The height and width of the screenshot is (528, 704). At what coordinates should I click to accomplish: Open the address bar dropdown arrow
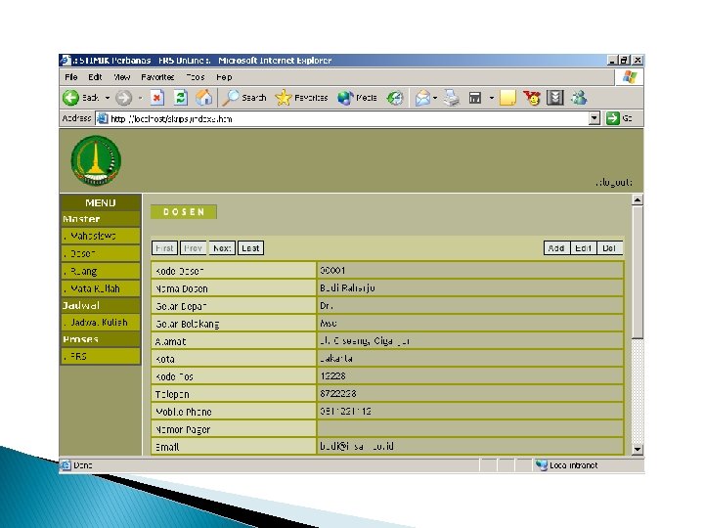coord(594,118)
